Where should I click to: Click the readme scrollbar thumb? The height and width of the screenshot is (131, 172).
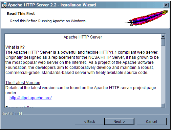click(x=163, y=42)
